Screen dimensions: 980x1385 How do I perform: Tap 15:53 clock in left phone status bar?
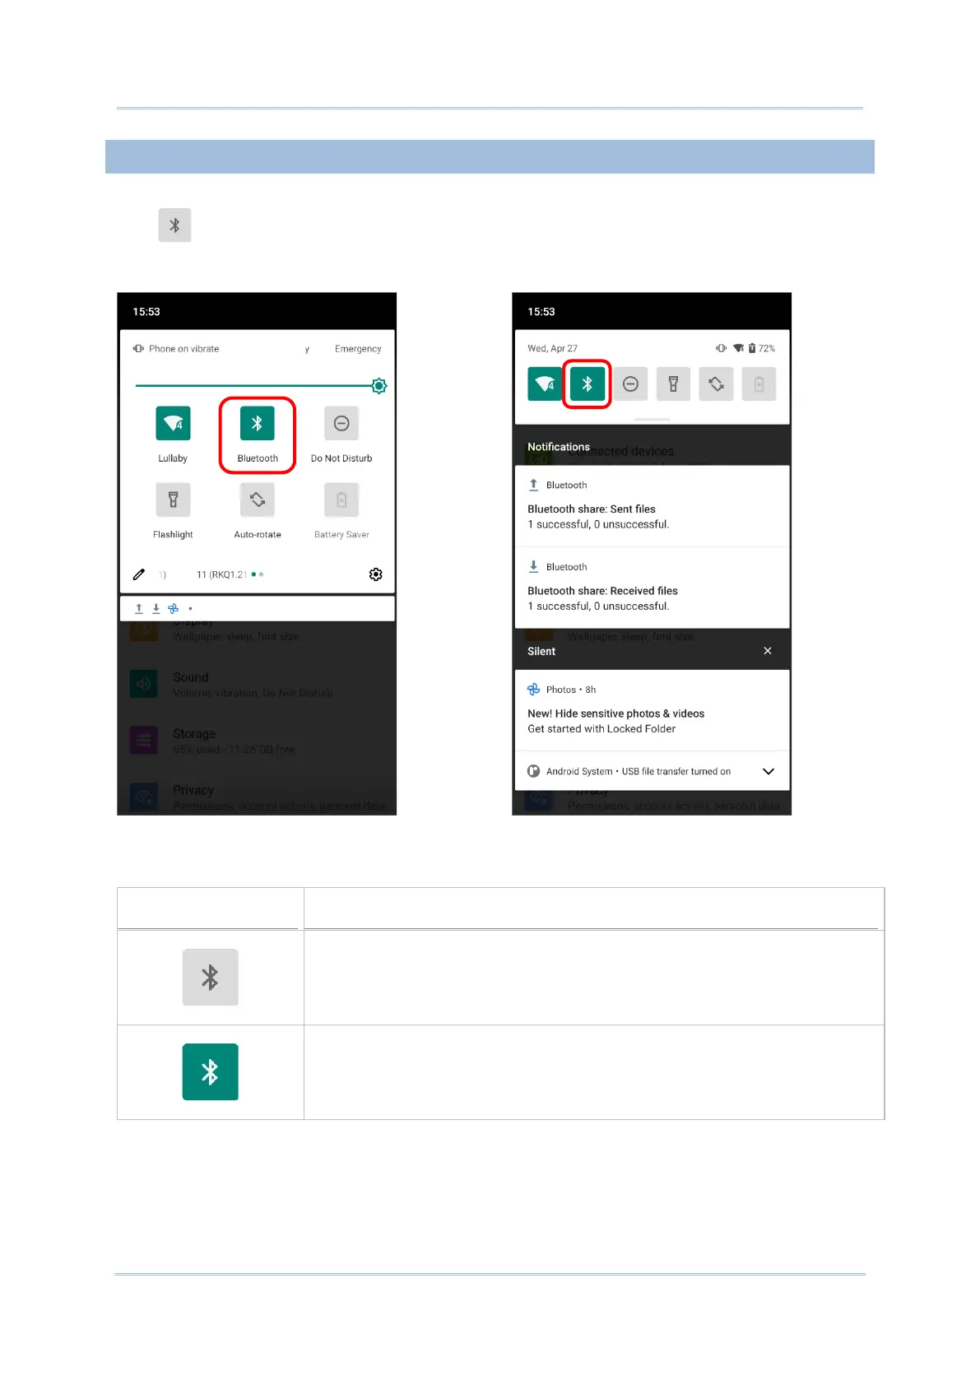pos(146,312)
